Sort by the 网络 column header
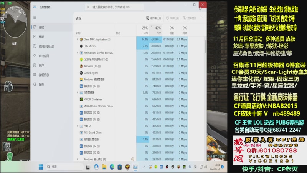The height and width of the screenshot is (173, 307). 182,30
